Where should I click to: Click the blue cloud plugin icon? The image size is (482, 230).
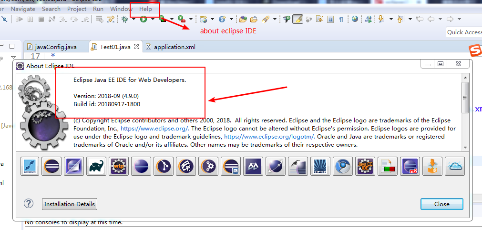coord(455,166)
